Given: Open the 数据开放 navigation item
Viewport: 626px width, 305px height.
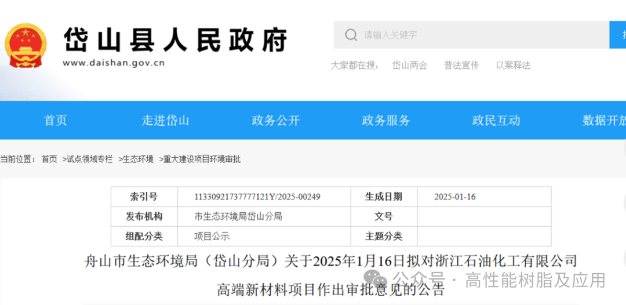Looking at the screenshot, I should click(604, 120).
